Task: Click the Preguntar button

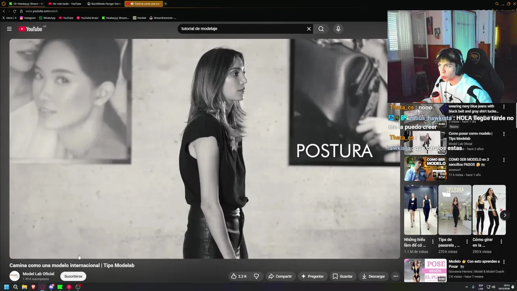Action: pos(313,276)
